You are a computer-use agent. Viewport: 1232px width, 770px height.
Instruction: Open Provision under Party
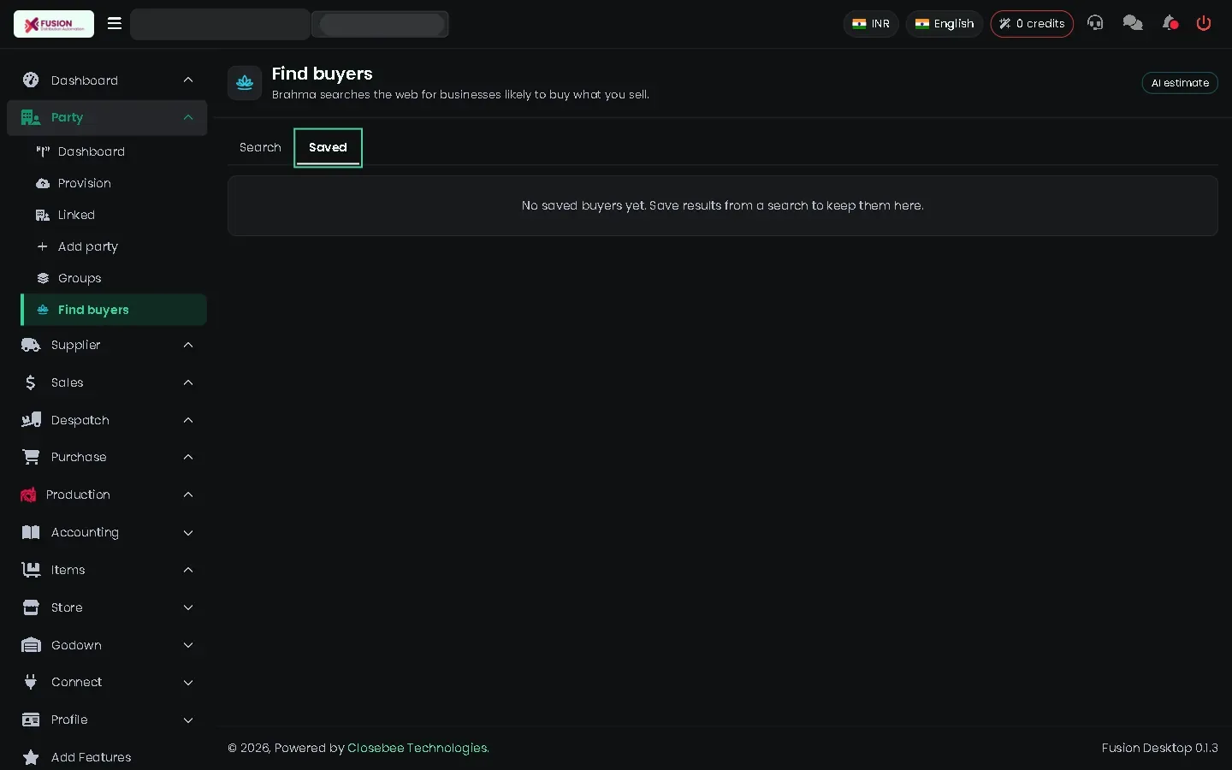coord(114,183)
